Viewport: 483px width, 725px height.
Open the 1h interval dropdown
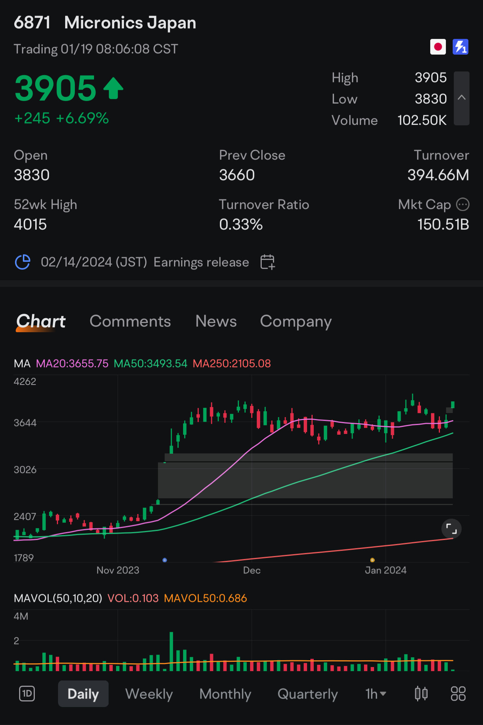coord(376,694)
